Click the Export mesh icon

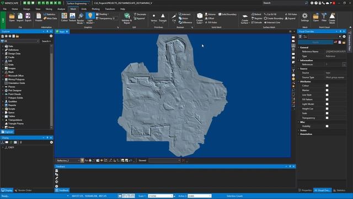pos(28,17)
